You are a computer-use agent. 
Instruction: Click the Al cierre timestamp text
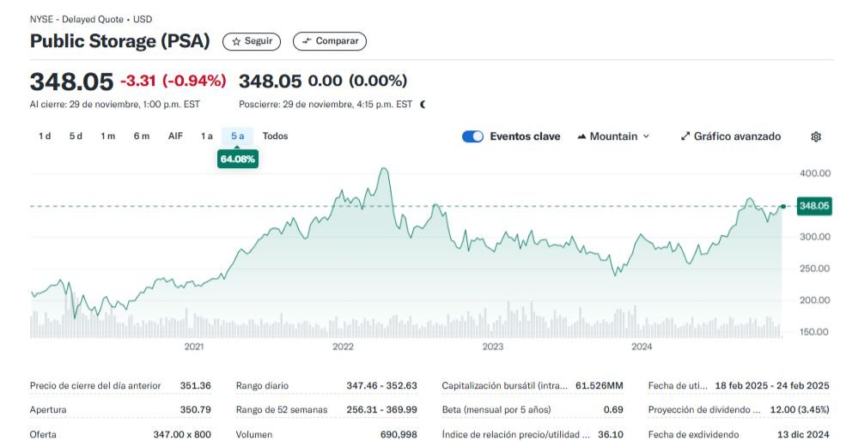pyautogui.click(x=115, y=105)
